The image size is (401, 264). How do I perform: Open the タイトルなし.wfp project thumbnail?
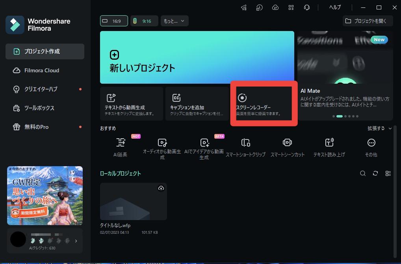pyautogui.click(x=134, y=201)
